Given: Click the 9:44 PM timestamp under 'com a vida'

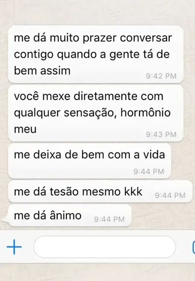Looking at the screenshot, I should [x=149, y=171].
